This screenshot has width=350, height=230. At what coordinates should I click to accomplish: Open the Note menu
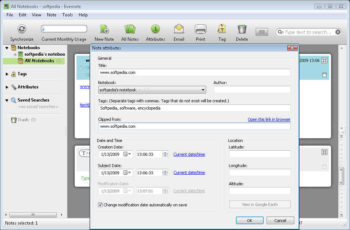point(52,15)
